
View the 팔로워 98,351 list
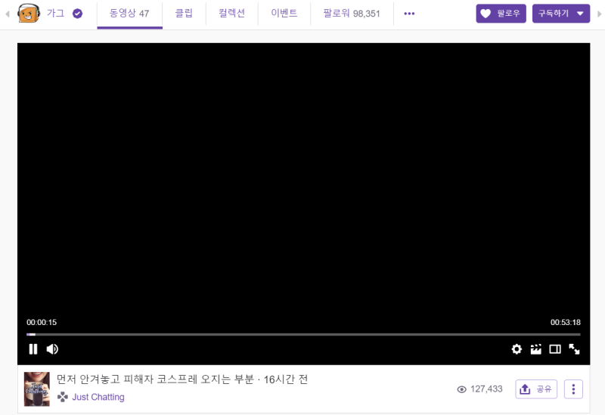(352, 14)
